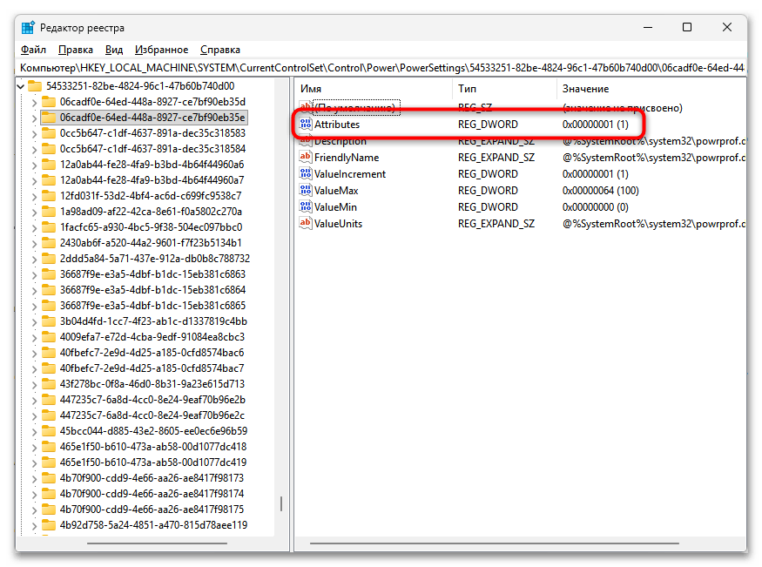Expand key 4009efa7-e72d-4cba-9edf-91084ea8cbc3
Screen dimensions: 762x567
(34, 338)
